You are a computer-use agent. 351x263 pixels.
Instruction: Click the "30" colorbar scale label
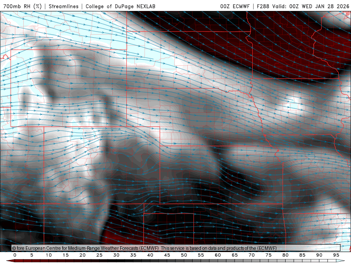click(x=116, y=255)
